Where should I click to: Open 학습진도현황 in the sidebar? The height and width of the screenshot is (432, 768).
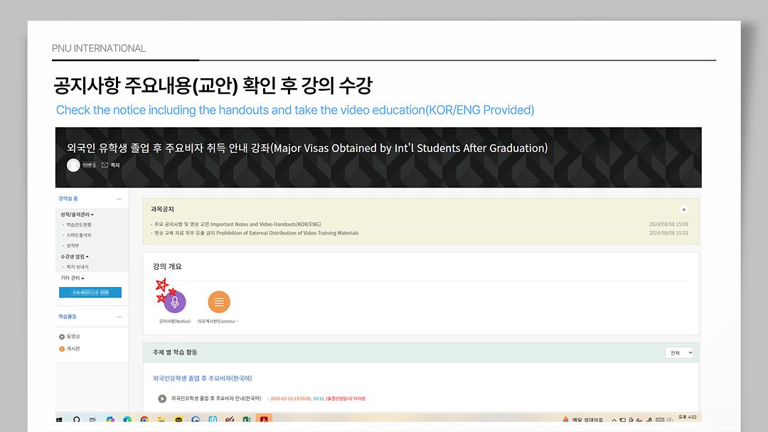coord(78,225)
